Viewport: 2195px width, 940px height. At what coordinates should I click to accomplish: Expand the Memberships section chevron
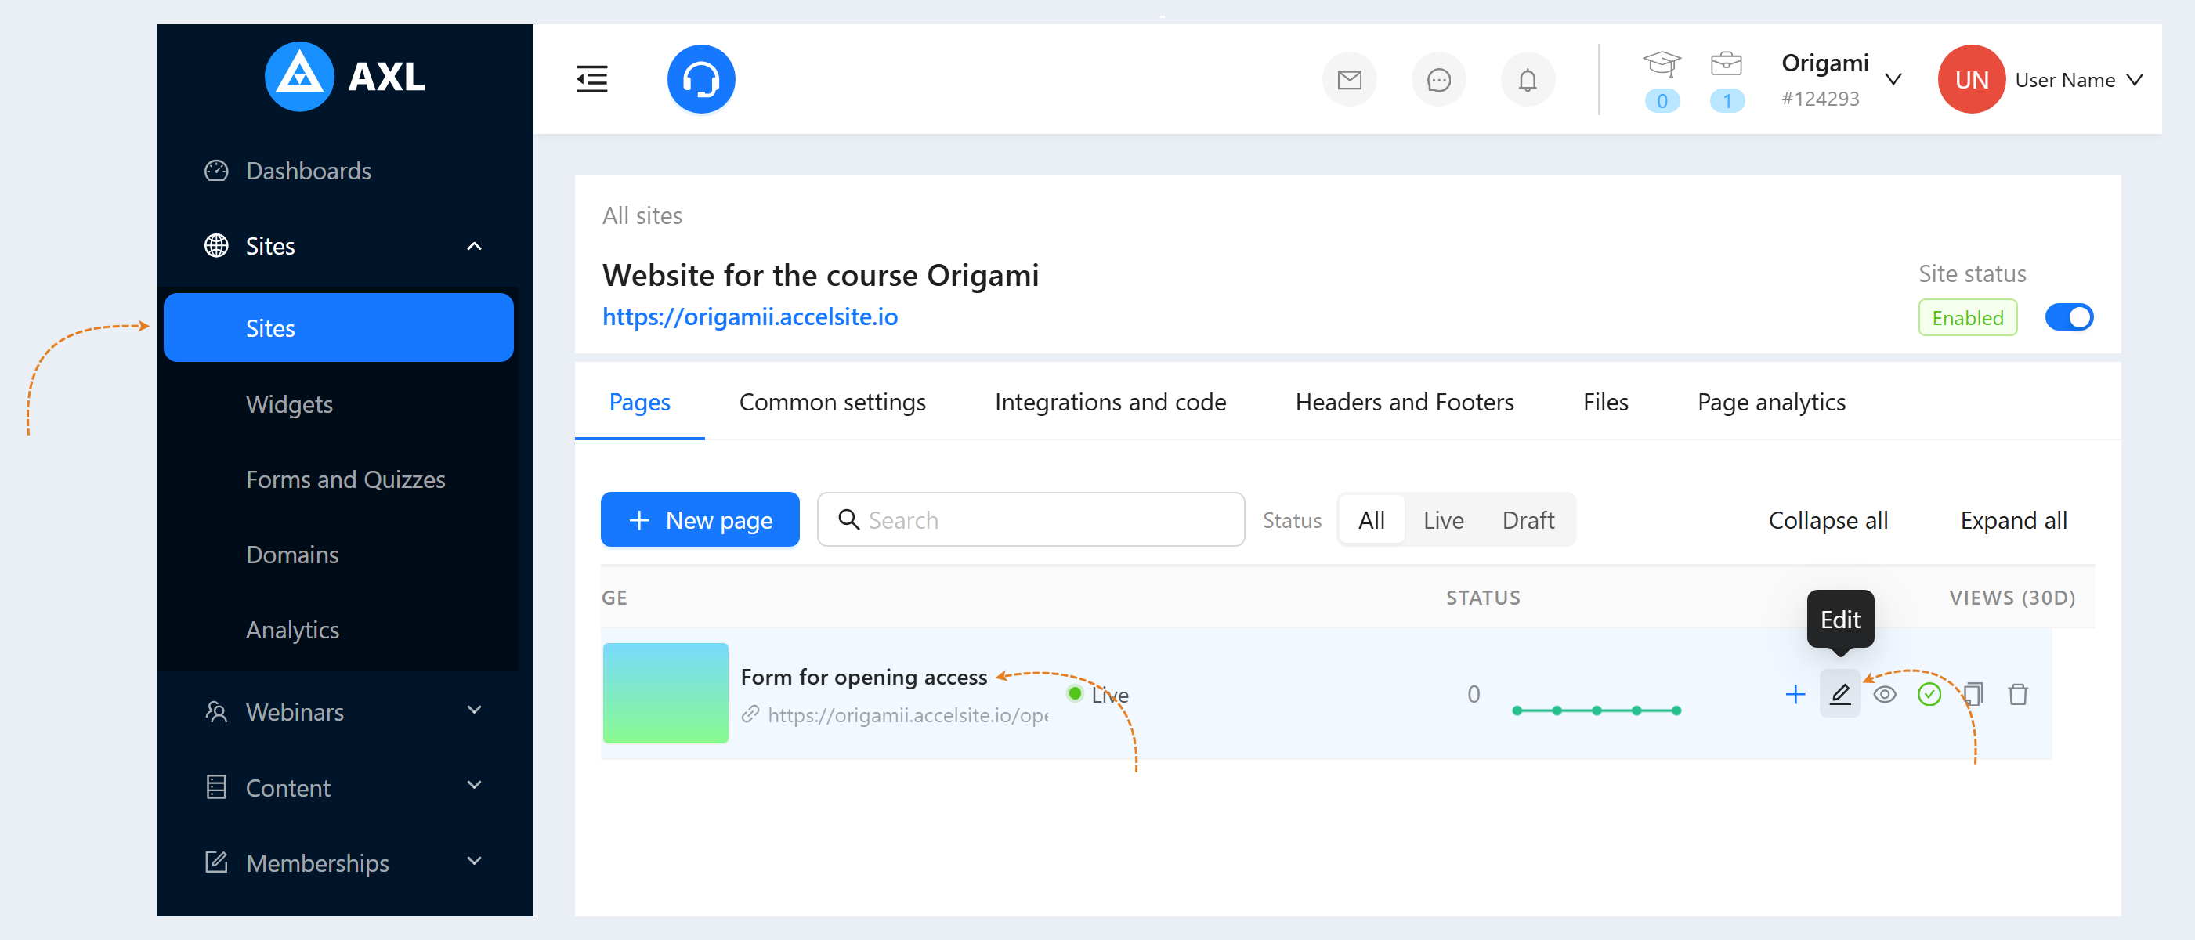pyautogui.click(x=475, y=861)
